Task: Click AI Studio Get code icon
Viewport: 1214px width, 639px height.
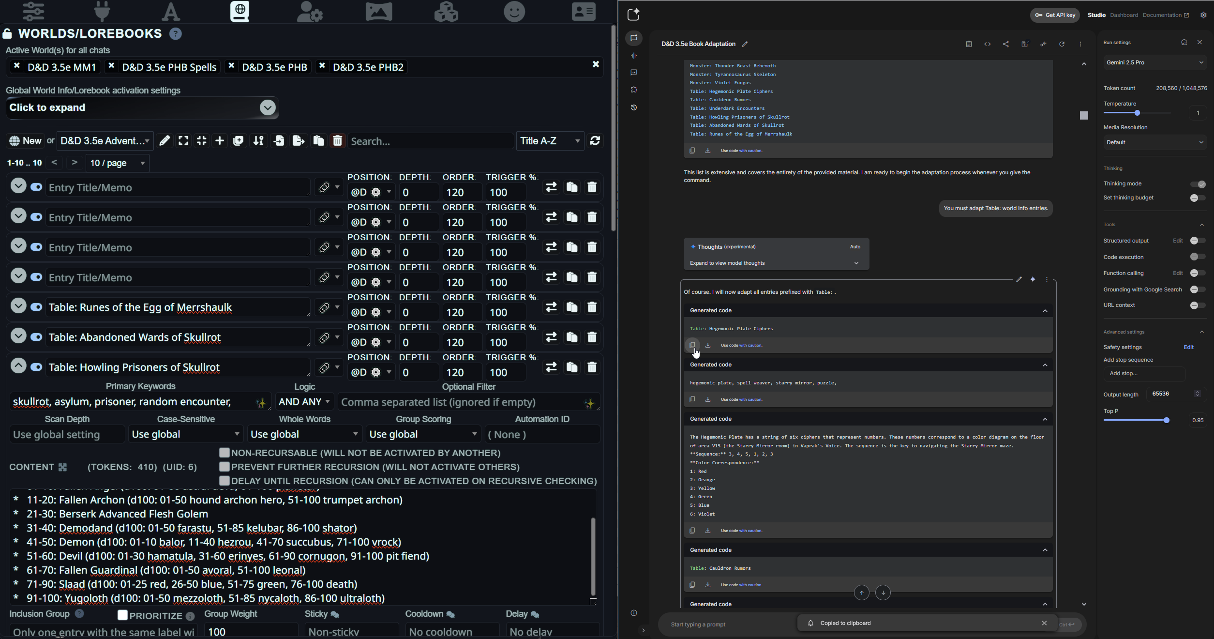Action: coord(988,44)
